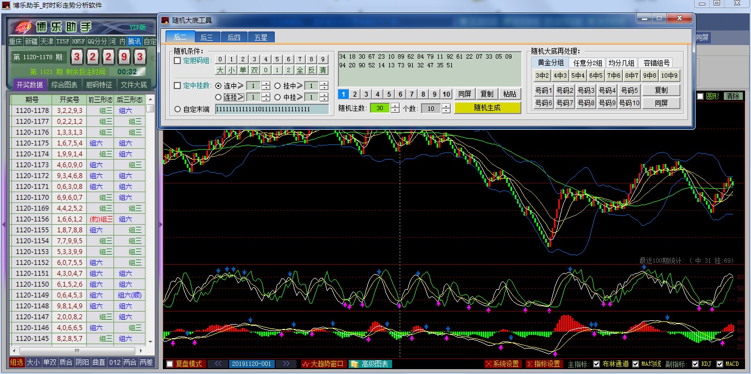Decrease the 个数 spinner value

coord(446,111)
